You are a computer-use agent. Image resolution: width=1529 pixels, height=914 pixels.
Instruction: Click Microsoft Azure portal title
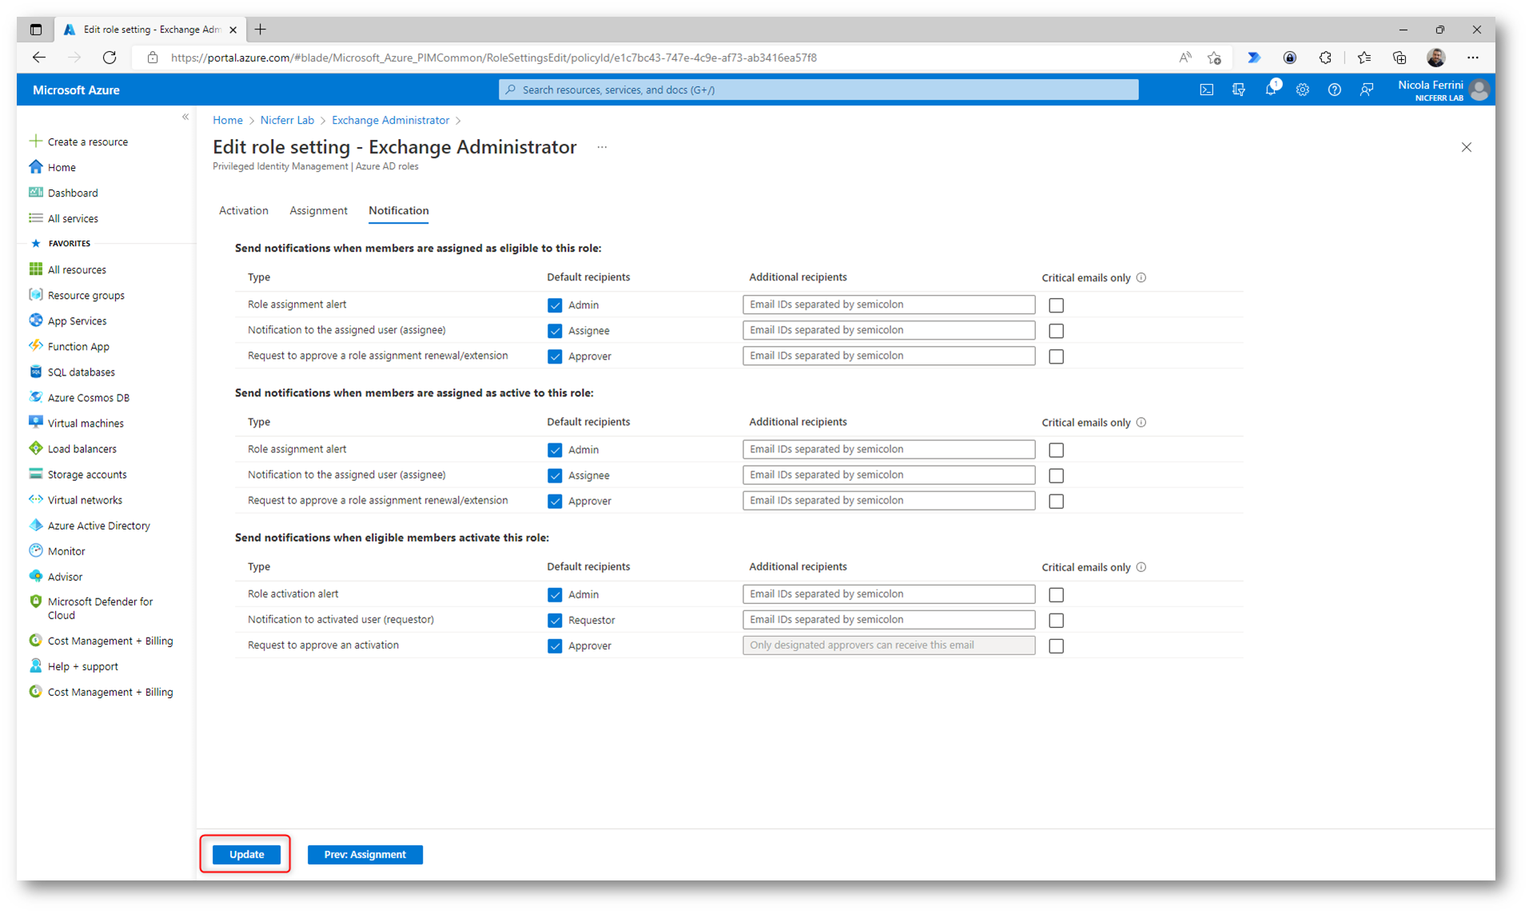click(x=76, y=89)
